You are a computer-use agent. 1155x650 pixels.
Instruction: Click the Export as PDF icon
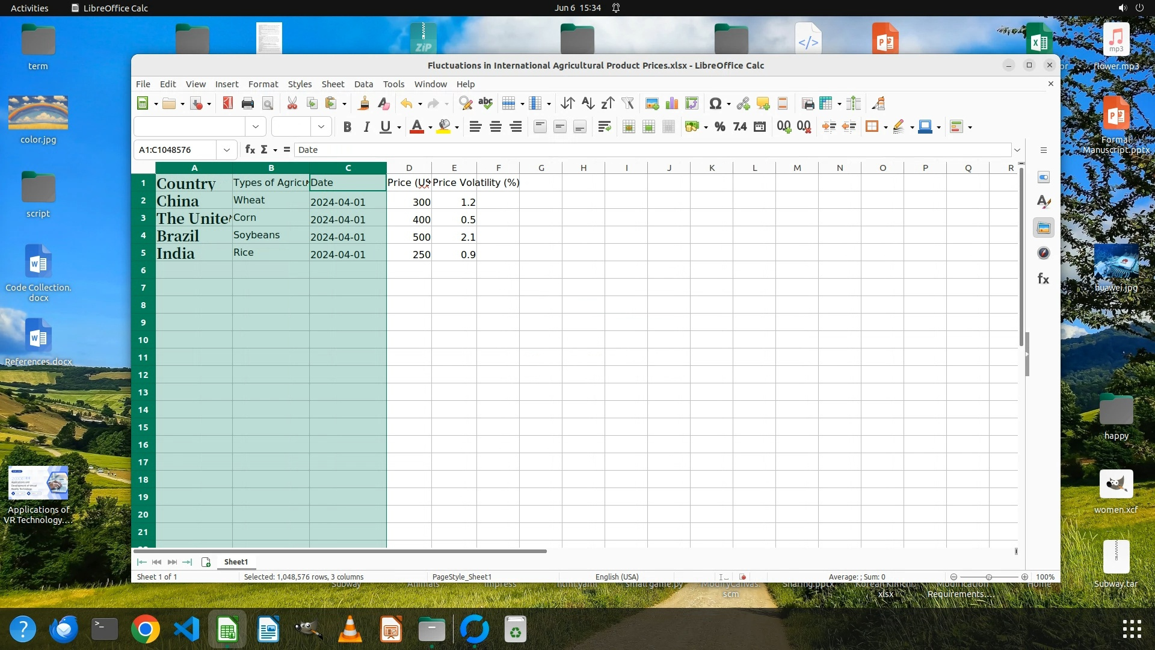pos(227,104)
